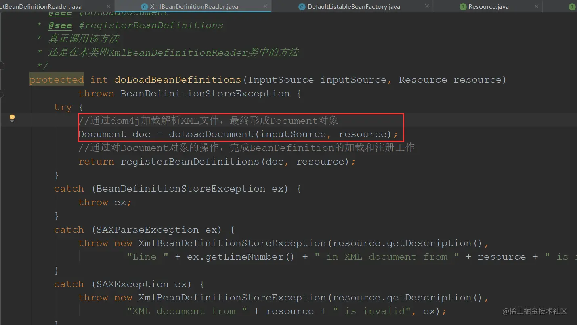The height and width of the screenshot is (325, 577).
Task: Click the comment line '真正调用该方法'
Action: [x=83, y=39]
